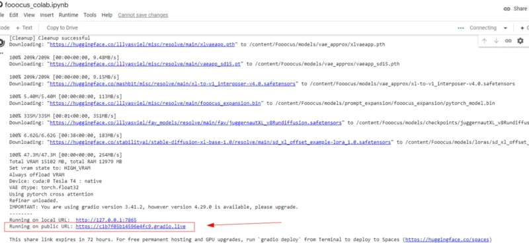Click the 'Refiner unloaded.' line
This screenshot has height=243, width=529.
point(33,201)
